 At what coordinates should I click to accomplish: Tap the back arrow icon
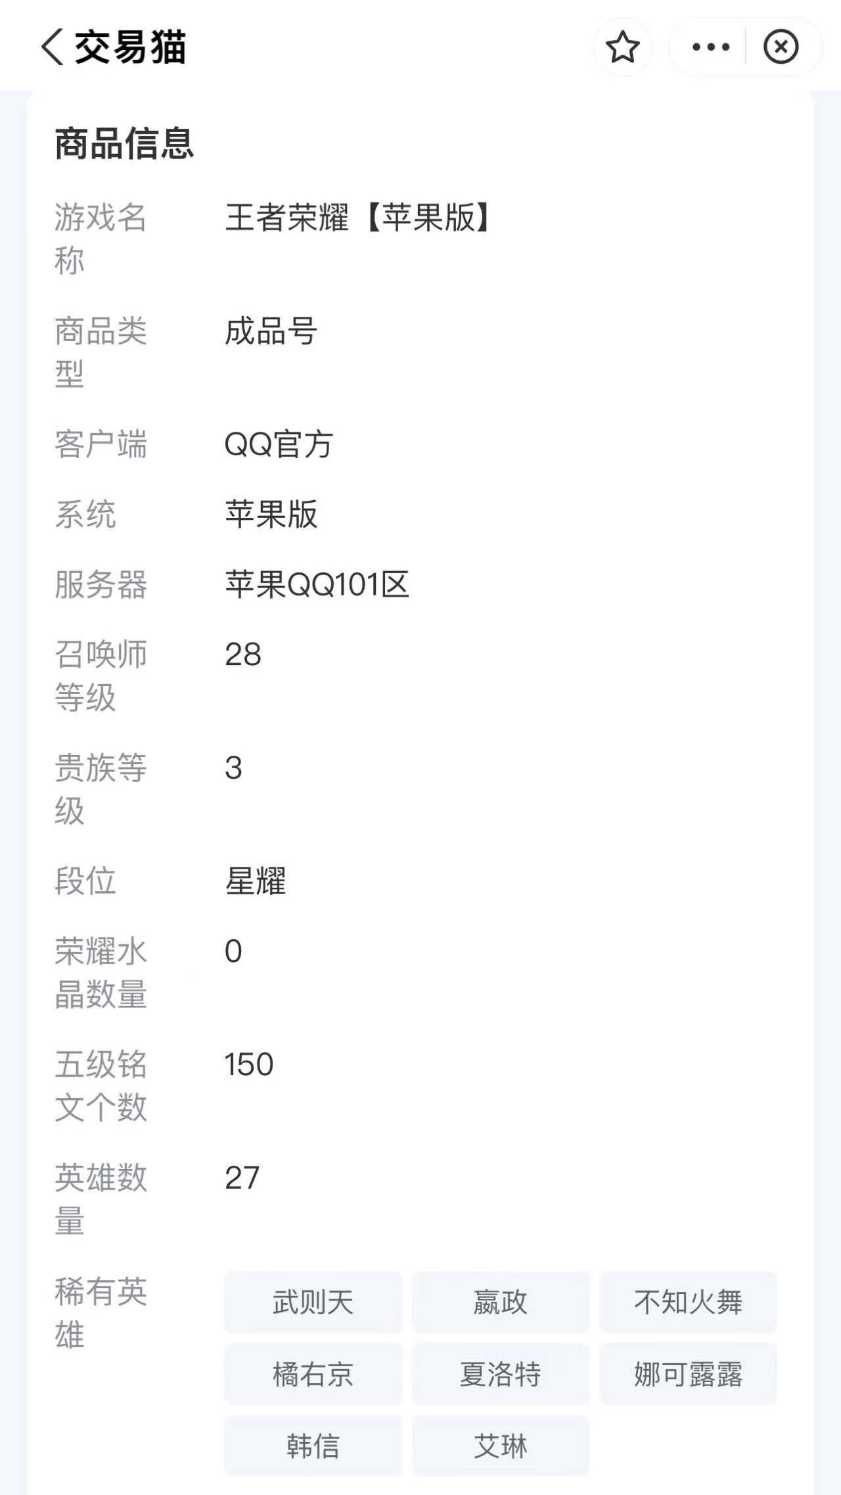53,47
